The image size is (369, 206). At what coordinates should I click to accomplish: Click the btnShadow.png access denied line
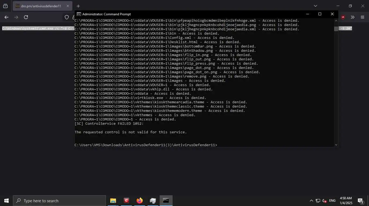pyautogui.click(x=165, y=51)
